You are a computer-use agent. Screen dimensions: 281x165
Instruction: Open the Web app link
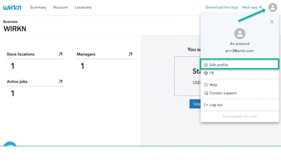click(x=252, y=7)
